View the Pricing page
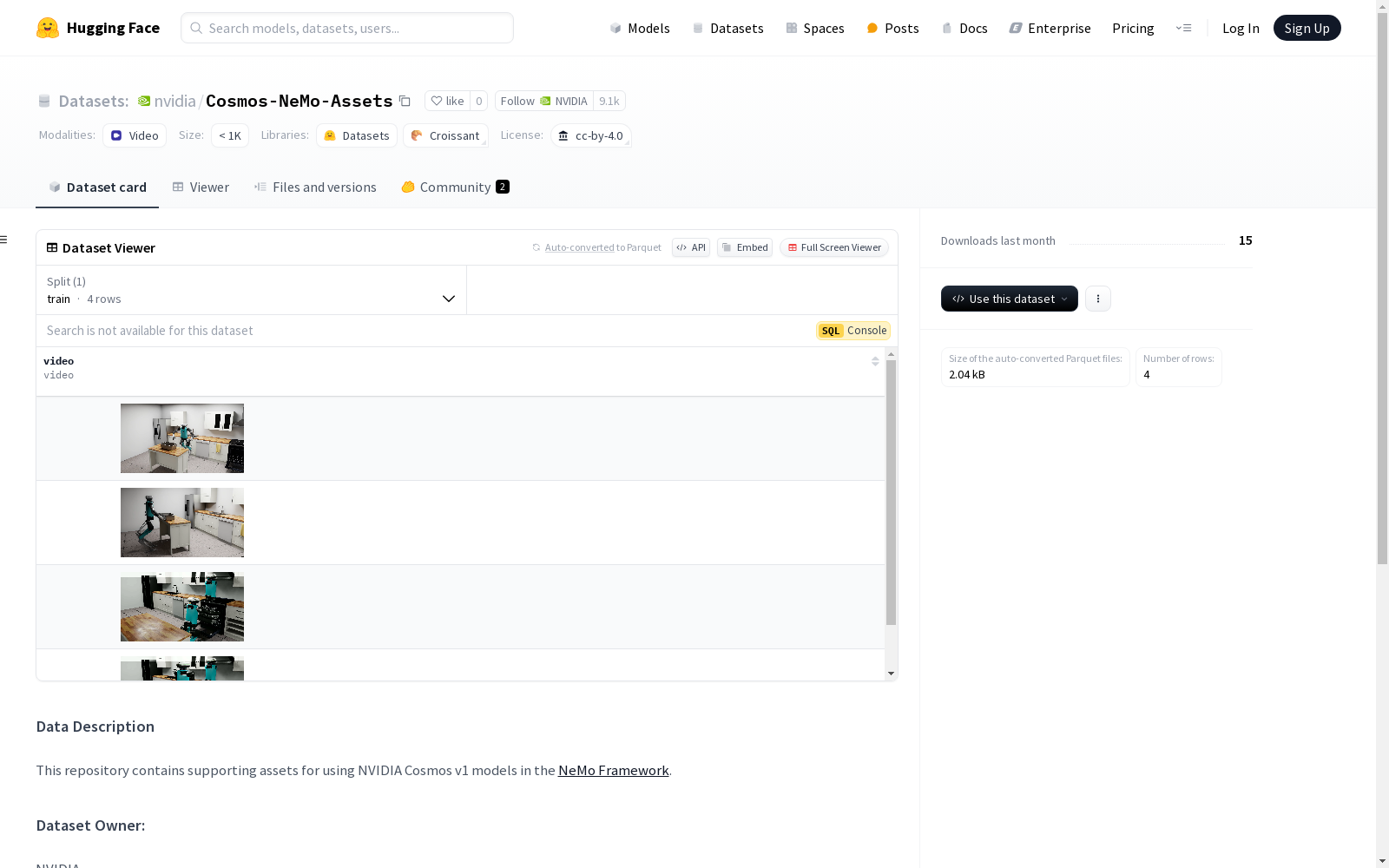The image size is (1389, 868). click(x=1133, y=28)
